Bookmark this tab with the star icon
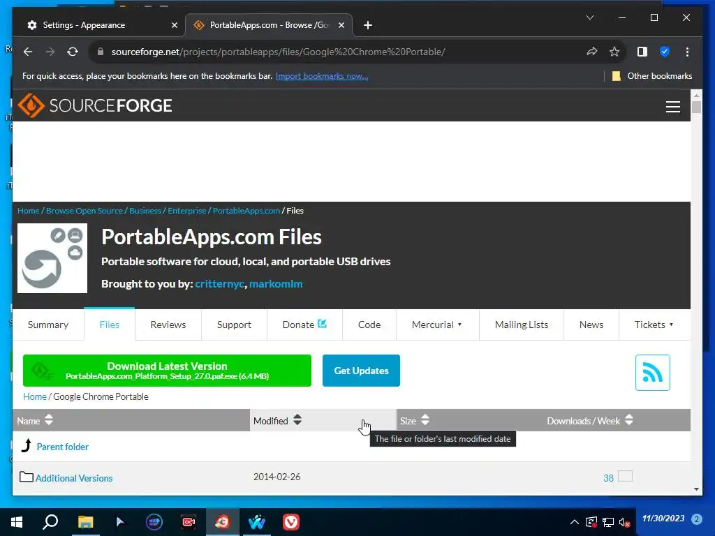 [x=614, y=52]
